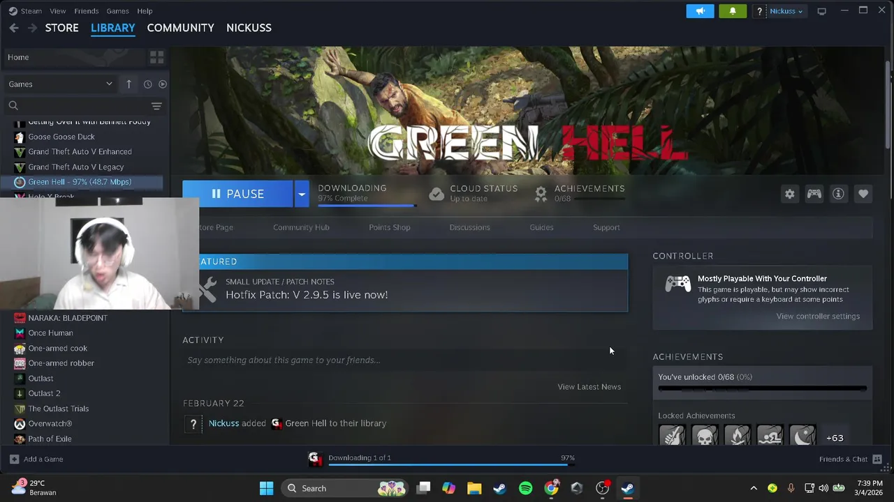Toggle the recent activity clock filter
This screenshot has width=894, height=502.
147,84
